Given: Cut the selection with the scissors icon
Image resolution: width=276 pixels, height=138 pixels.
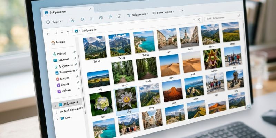Looking at the screenshot, I should click(72, 20).
